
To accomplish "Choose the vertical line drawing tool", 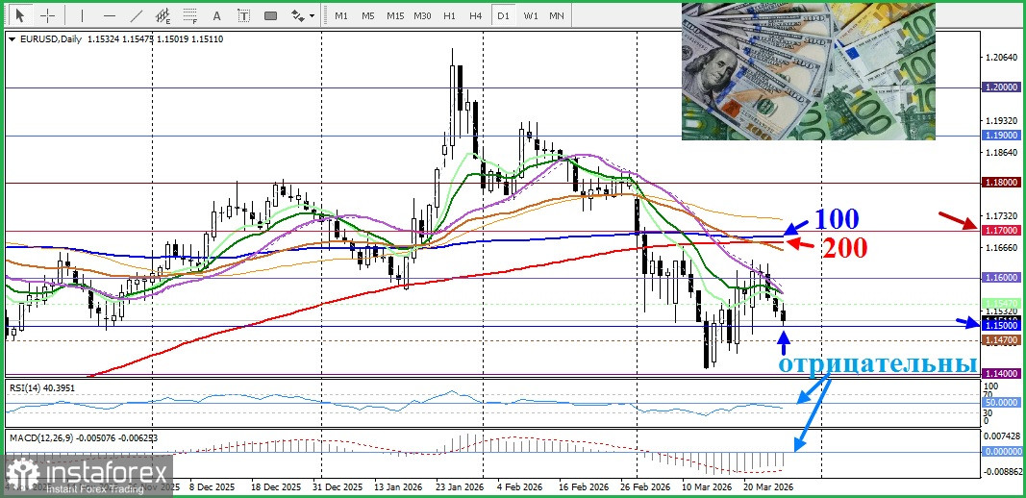I will (82, 15).
